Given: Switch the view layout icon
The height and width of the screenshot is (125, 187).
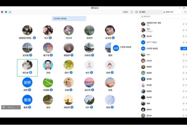Looking at the screenshot, I should [136, 12].
